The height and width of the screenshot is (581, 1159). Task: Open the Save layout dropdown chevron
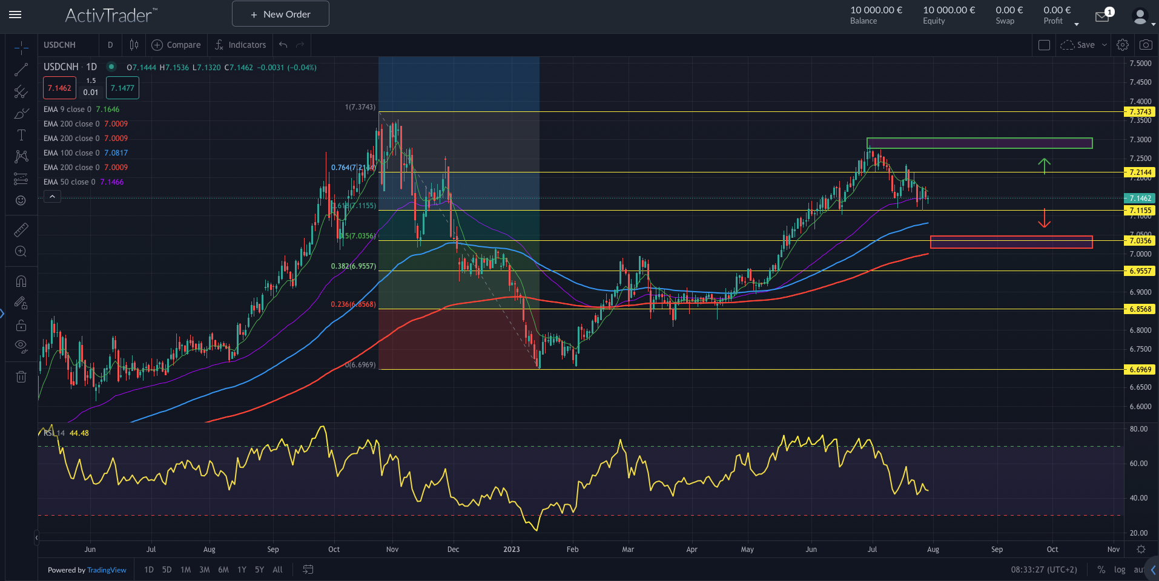(x=1103, y=44)
